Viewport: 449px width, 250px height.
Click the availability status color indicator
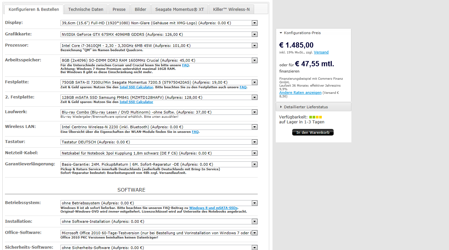click(316, 117)
